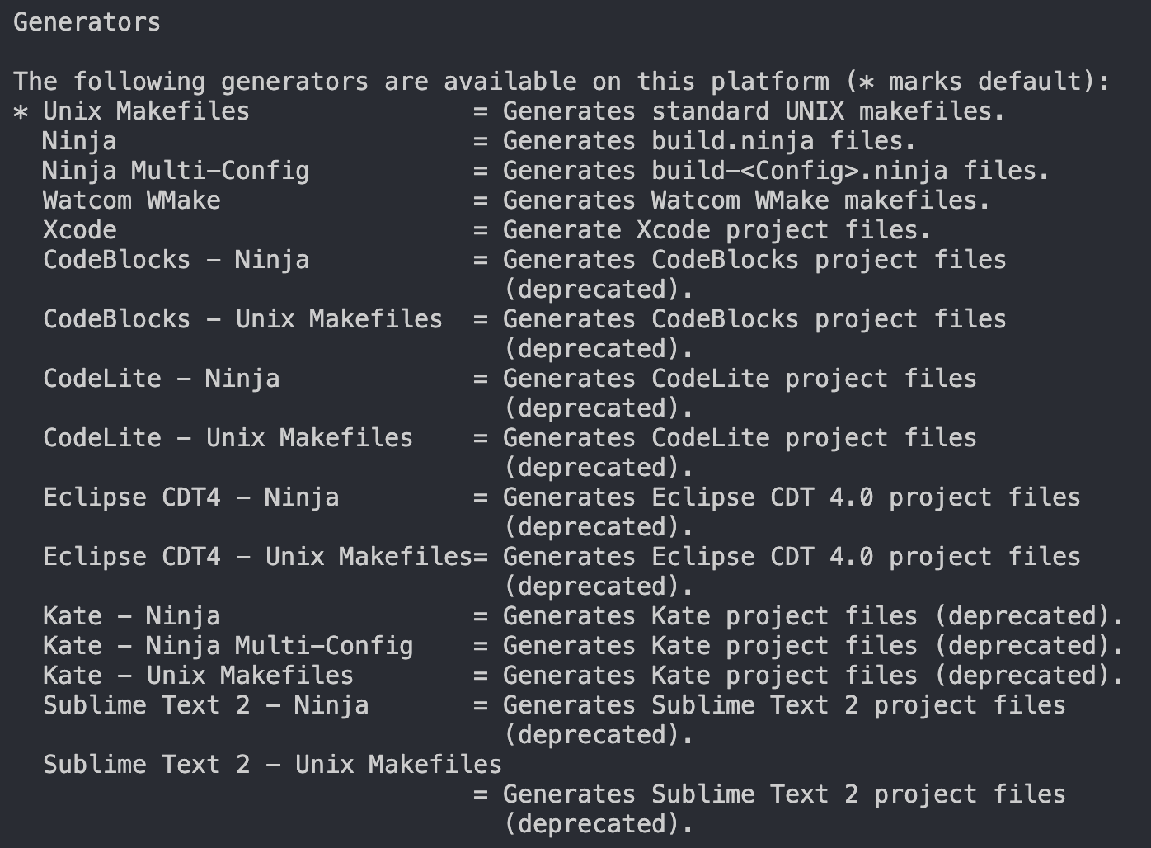Image resolution: width=1151 pixels, height=848 pixels.
Task: Click the 'Ninja' generator entry
Action: 79,142
